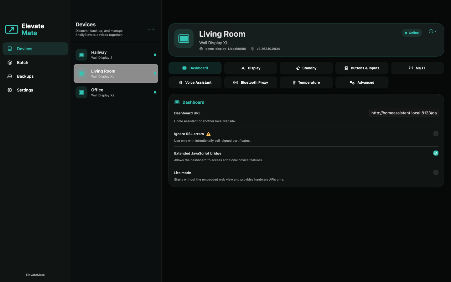Click the Online status badge
Screen dimensions: 451x282
(412, 33)
